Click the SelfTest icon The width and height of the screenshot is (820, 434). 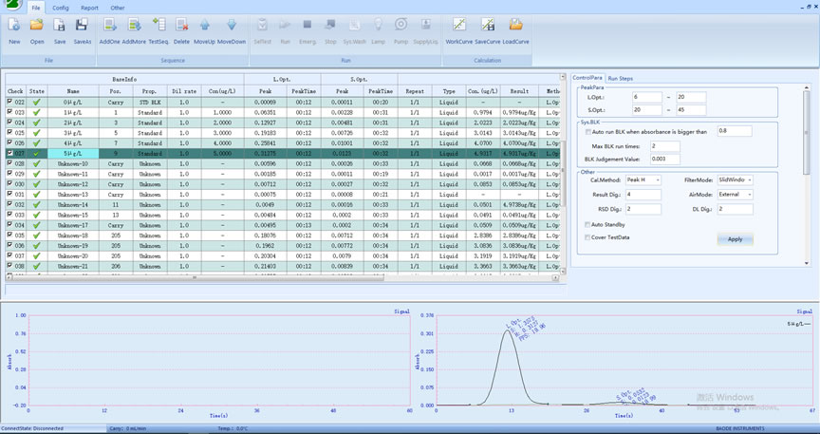click(x=263, y=25)
